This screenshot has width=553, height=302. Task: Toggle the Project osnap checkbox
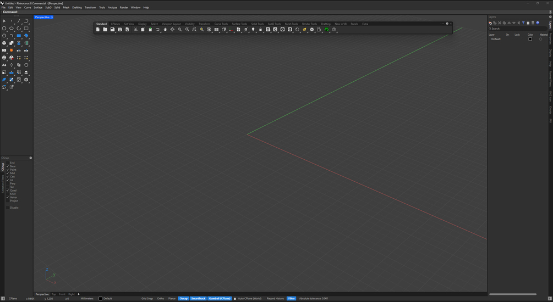[8, 201]
